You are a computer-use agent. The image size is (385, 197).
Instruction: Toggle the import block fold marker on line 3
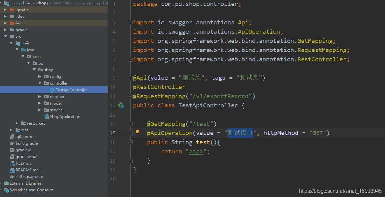(130, 23)
